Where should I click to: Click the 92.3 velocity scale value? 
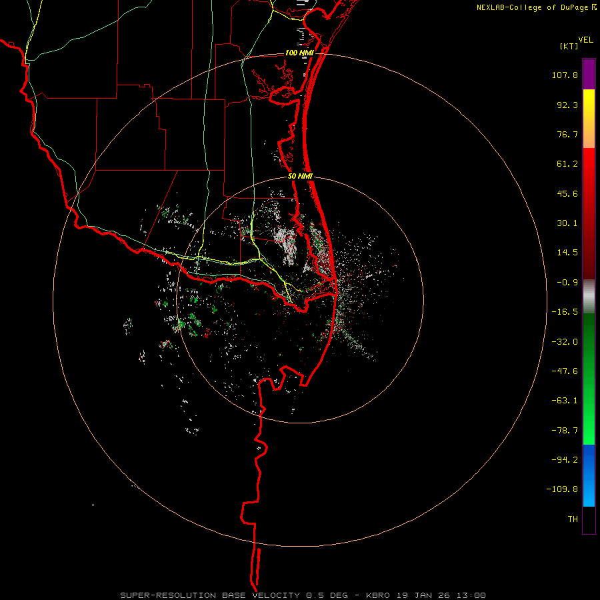tap(567, 105)
